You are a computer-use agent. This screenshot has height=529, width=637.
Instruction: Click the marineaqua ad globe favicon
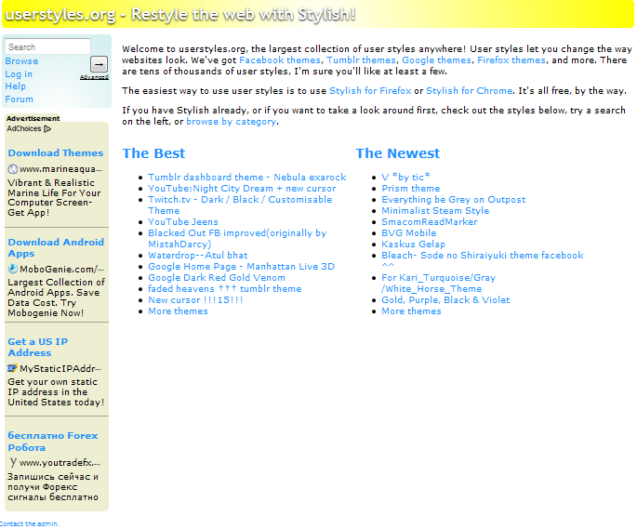click(13, 169)
